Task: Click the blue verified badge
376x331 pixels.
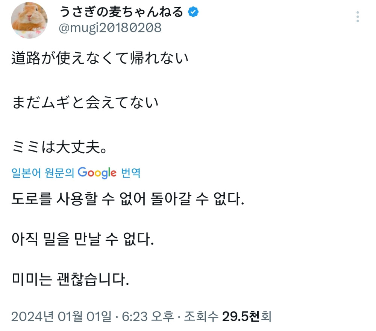Action: tap(193, 12)
